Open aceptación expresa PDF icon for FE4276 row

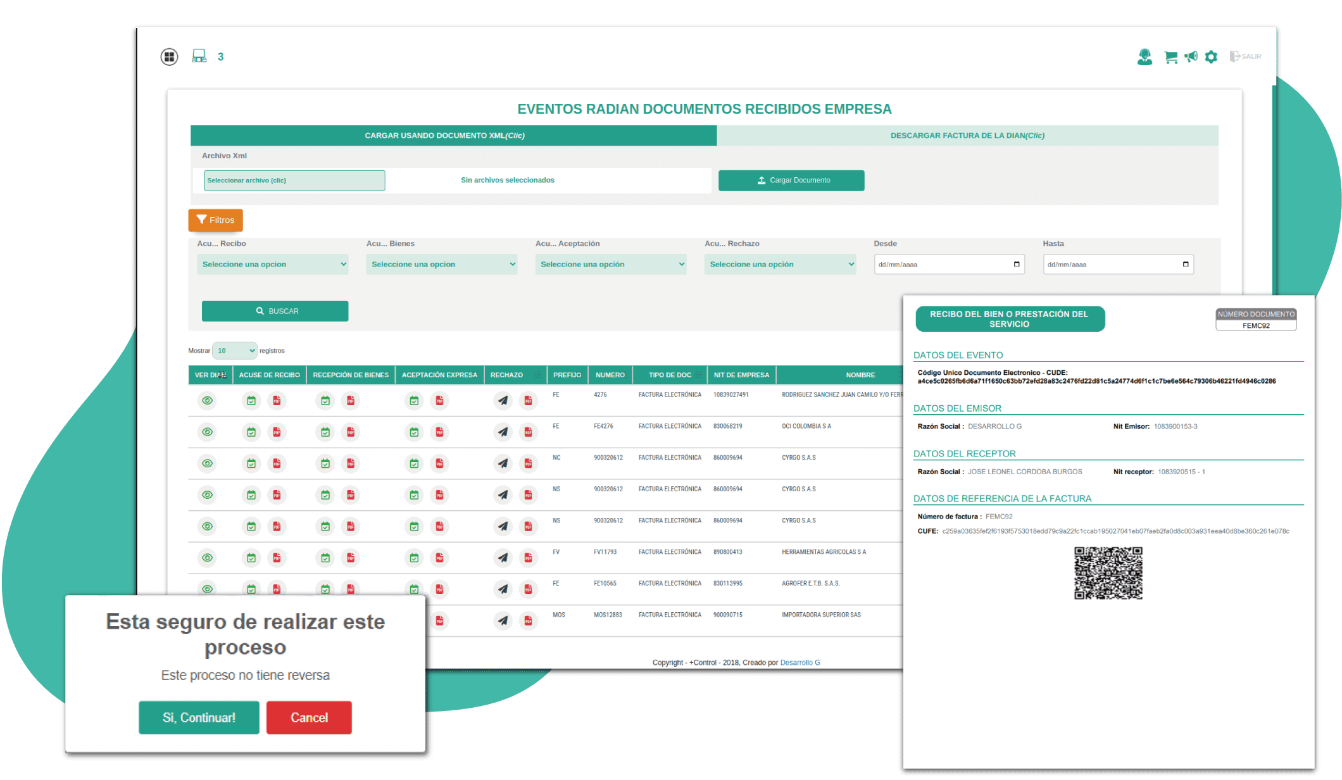click(439, 432)
